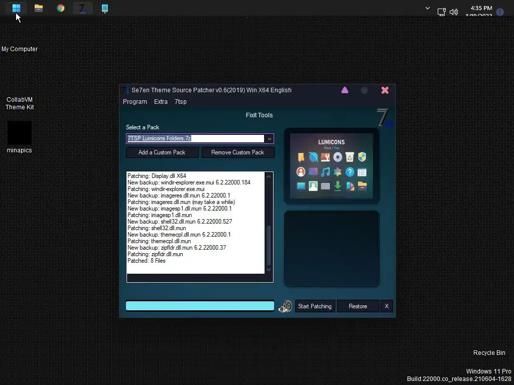Click 'New backup: themecpl.dll.mun 6.2.22000.1' line
The width and height of the screenshot is (514, 385).
(179, 235)
